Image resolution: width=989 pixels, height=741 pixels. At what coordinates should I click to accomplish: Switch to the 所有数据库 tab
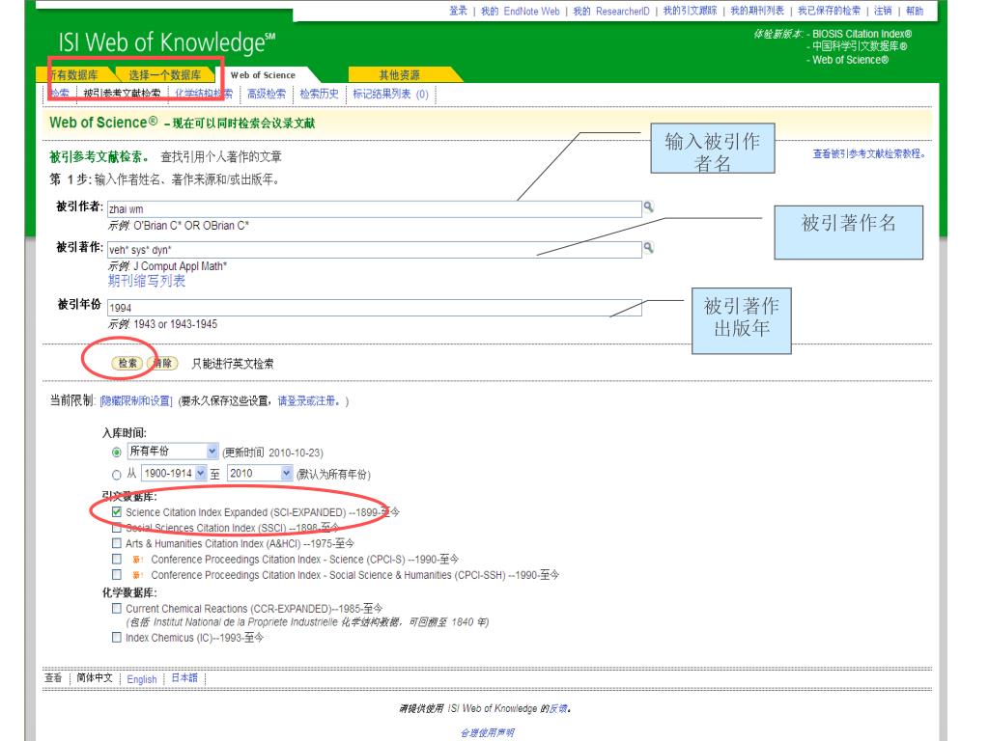pyautogui.click(x=73, y=75)
